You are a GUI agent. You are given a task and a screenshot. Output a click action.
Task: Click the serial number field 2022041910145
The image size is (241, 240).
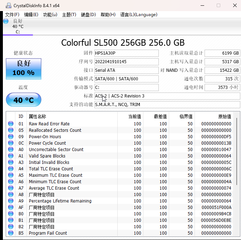point(126,62)
